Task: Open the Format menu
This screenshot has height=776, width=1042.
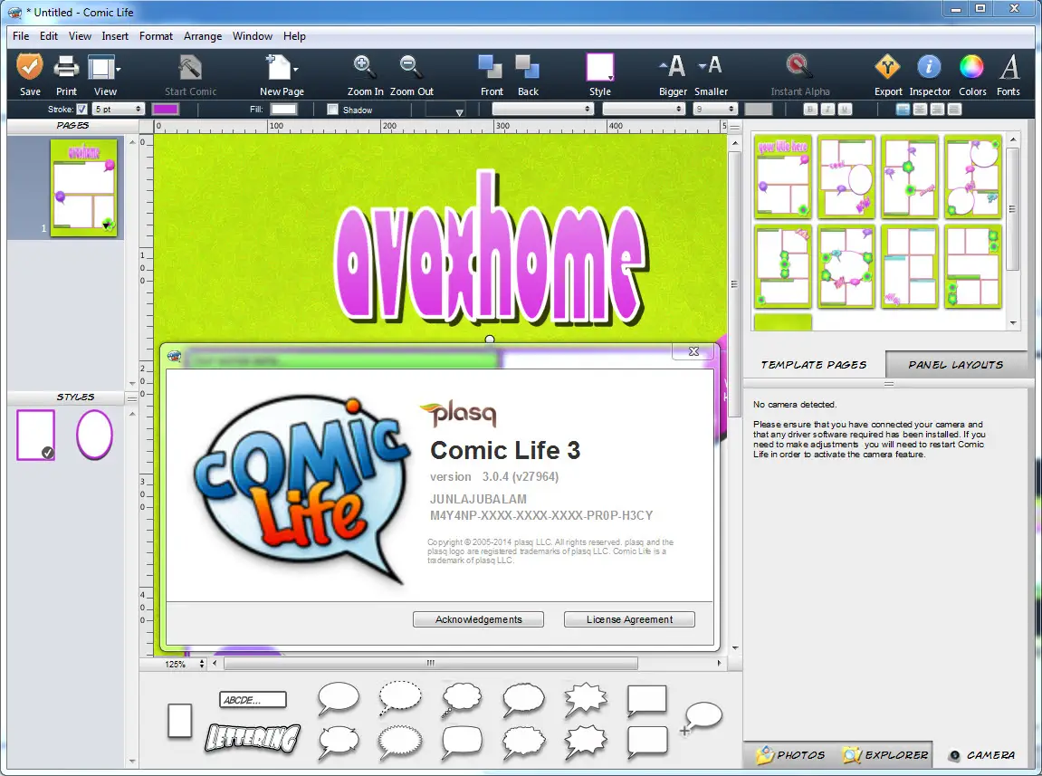Action: click(156, 36)
